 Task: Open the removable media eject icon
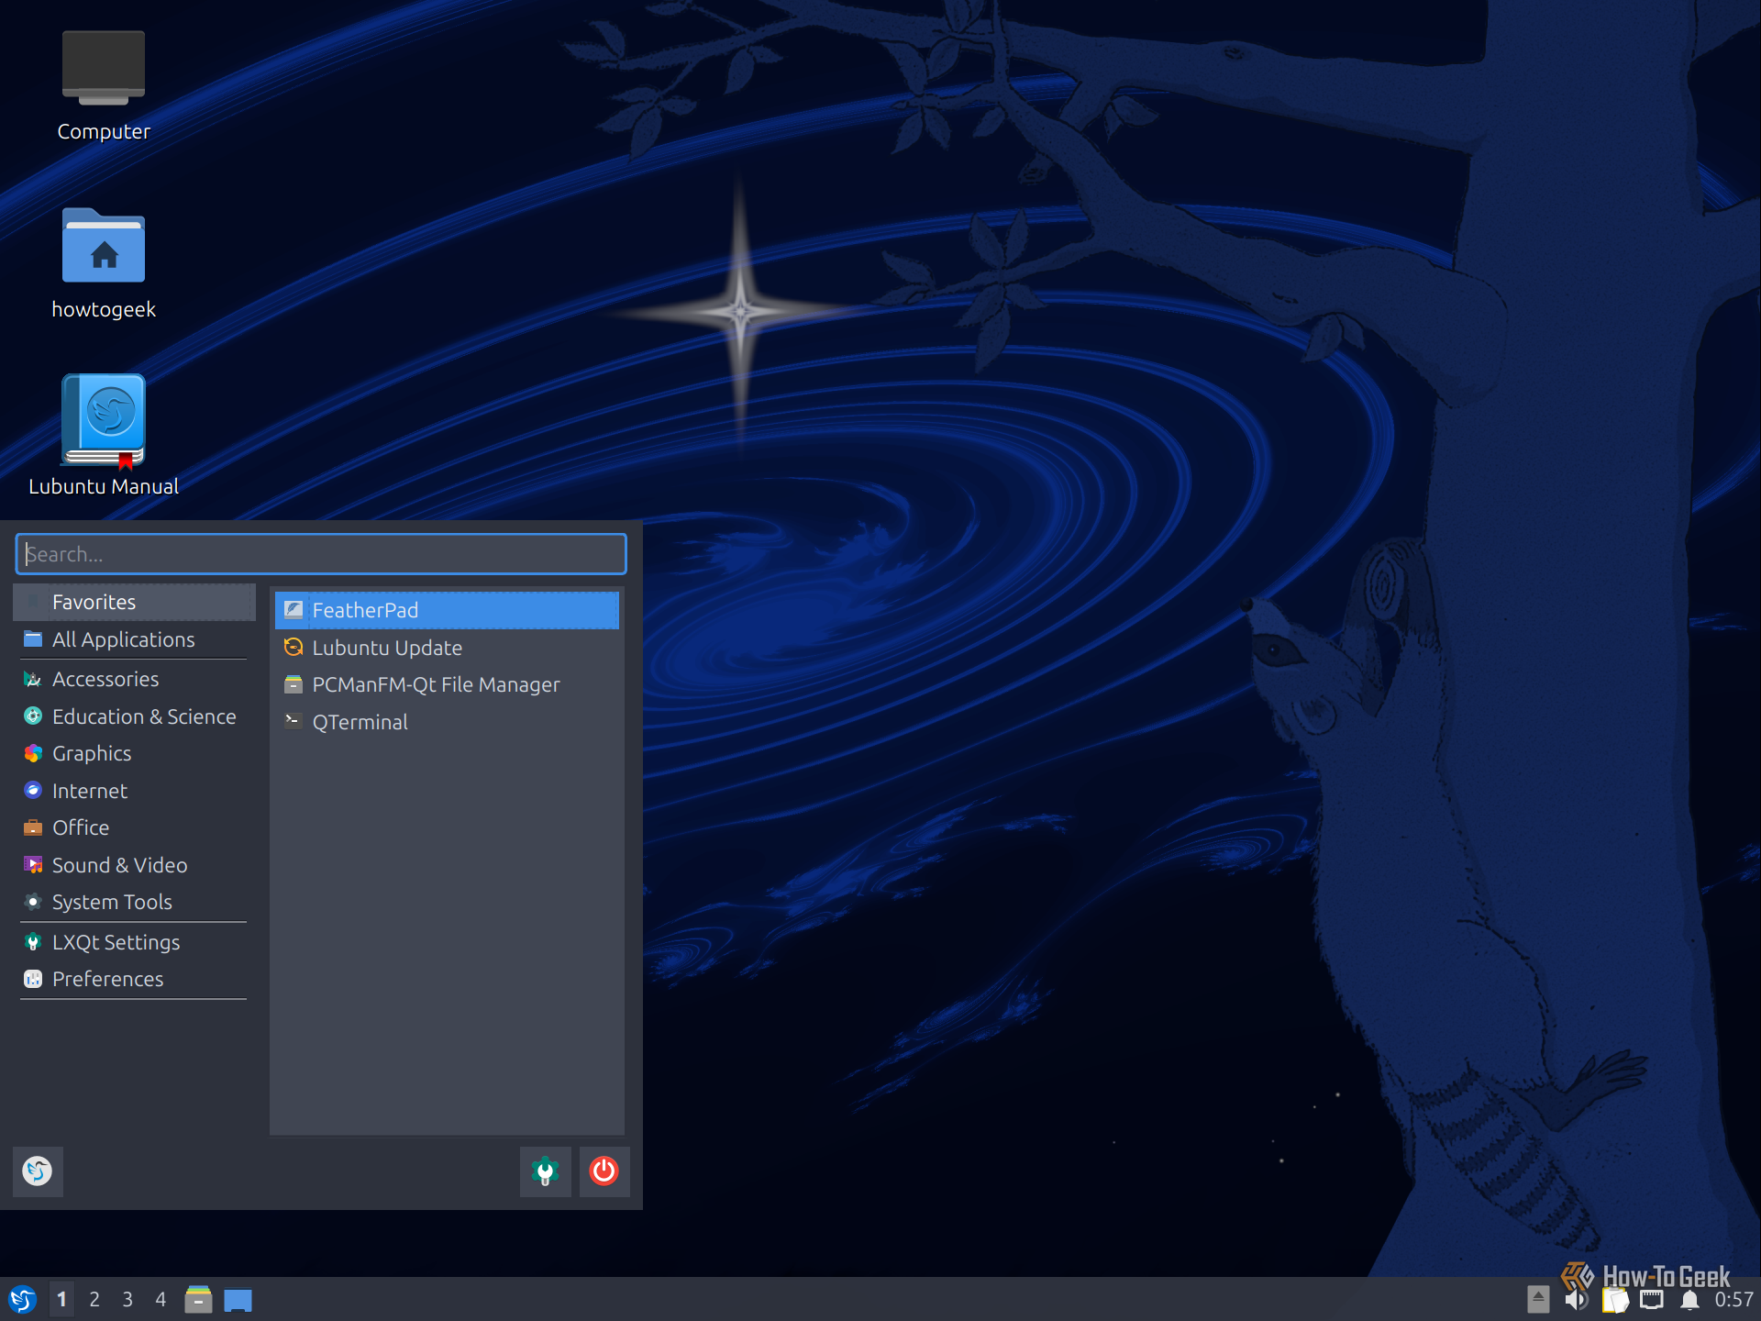pos(1538,1299)
